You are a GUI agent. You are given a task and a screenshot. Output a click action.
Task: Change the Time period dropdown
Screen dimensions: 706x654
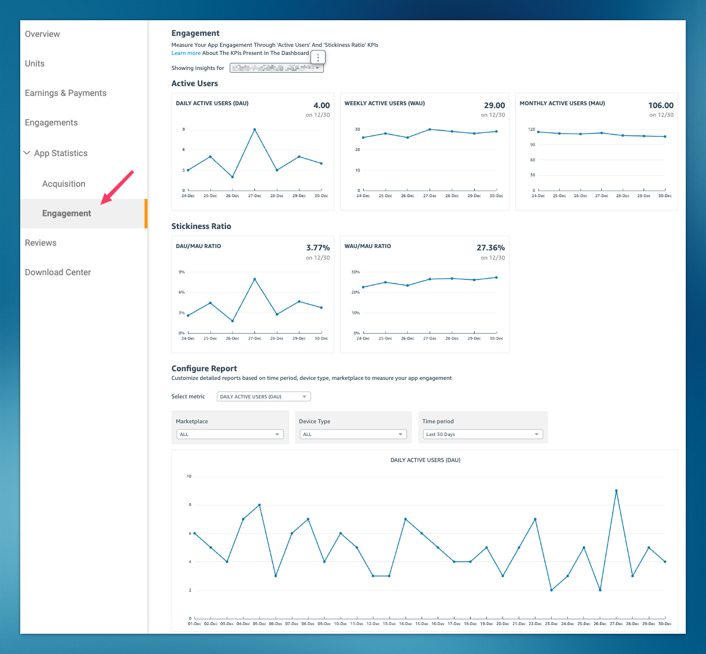(482, 434)
